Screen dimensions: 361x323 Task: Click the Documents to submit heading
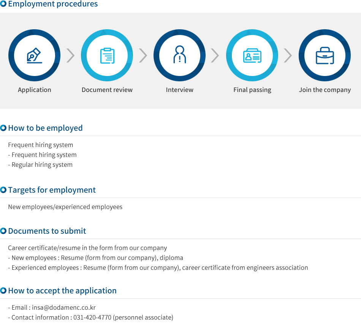(47, 231)
